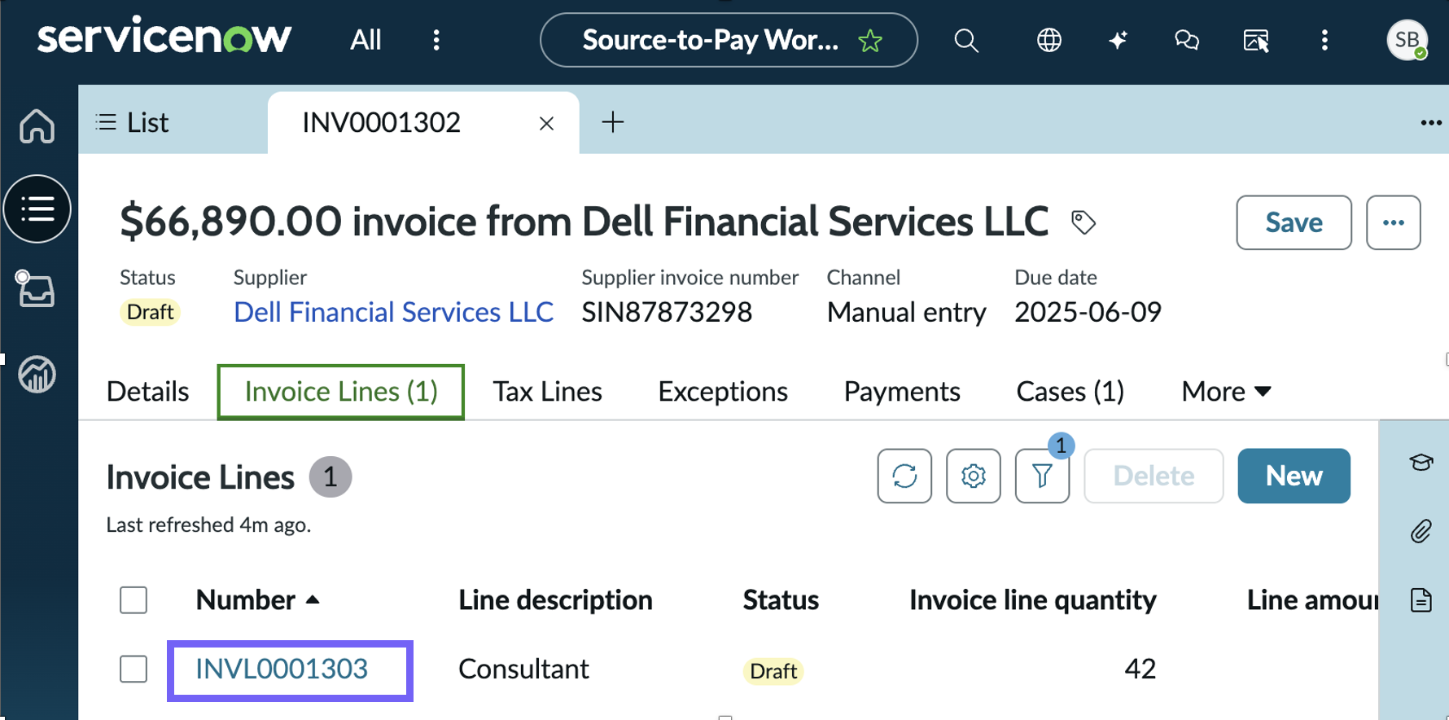This screenshot has height=720, width=1449.
Task: Check the INVL0001303 row checkbox
Action: click(134, 670)
